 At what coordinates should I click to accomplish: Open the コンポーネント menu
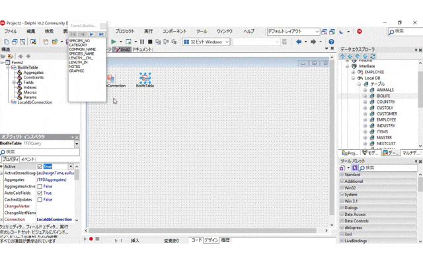174,32
